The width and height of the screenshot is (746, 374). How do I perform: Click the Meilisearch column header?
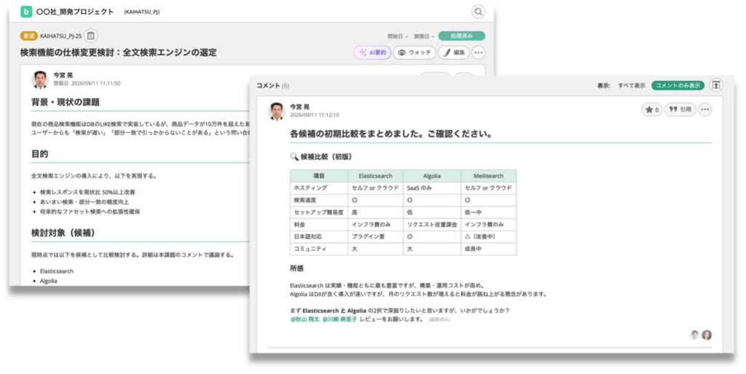point(488,176)
